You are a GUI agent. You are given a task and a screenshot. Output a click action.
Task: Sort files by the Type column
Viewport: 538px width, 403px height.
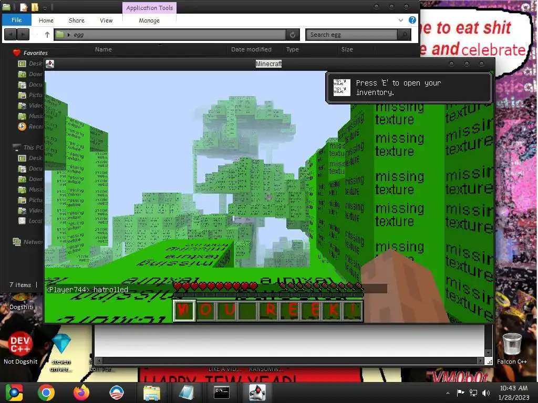[x=292, y=49]
